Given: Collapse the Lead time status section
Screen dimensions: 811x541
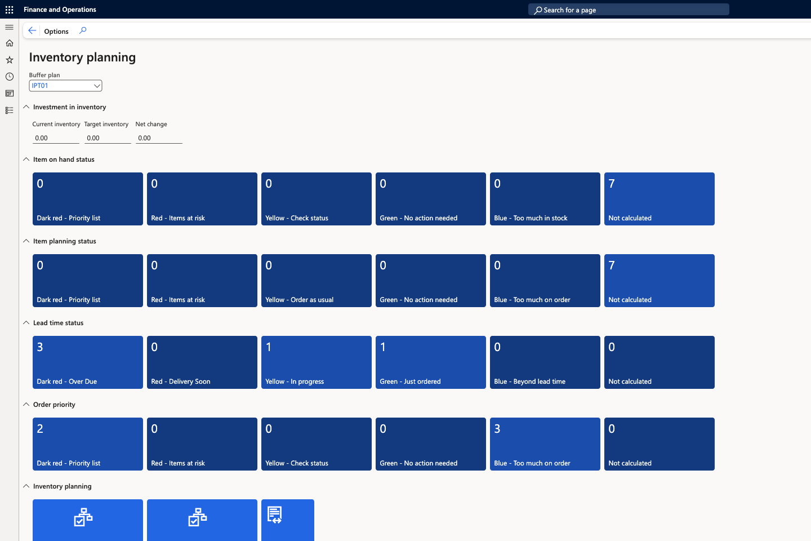Looking at the screenshot, I should pos(26,323).
